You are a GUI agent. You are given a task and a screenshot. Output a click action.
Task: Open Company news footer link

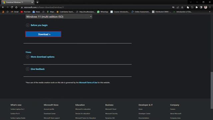(175, 118)
